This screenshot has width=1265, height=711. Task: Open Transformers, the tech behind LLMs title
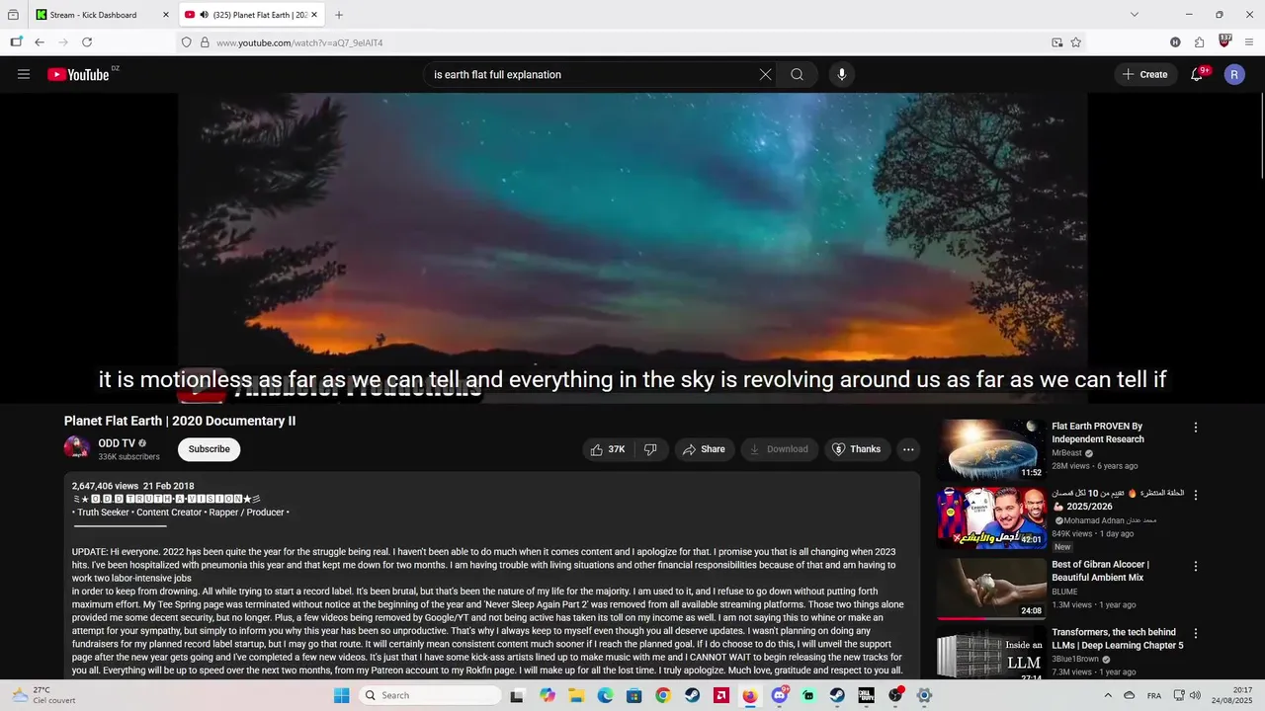click(x=1117, y=639)
